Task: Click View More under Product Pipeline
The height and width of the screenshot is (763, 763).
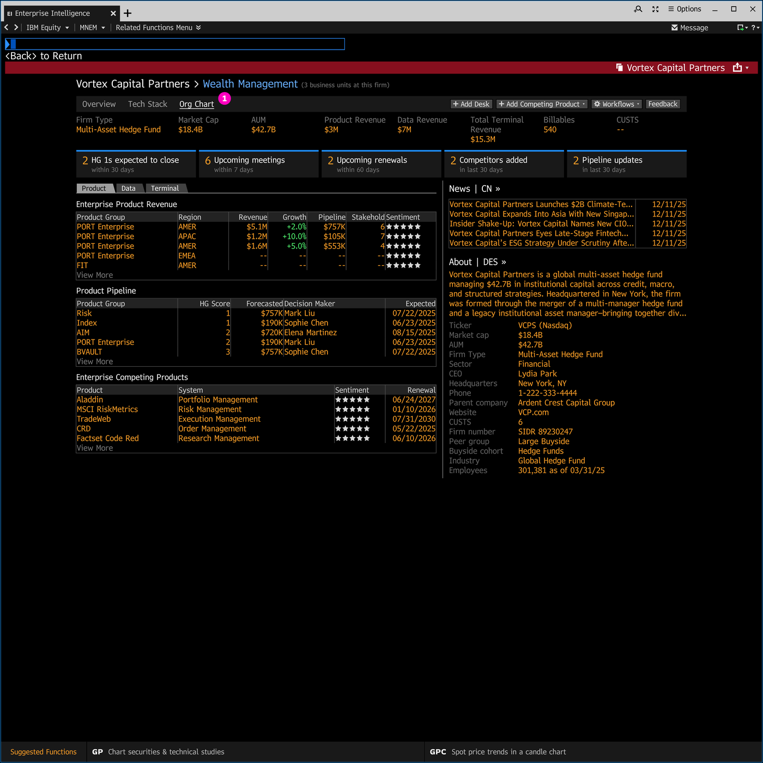Action: [x=95, y=362]
